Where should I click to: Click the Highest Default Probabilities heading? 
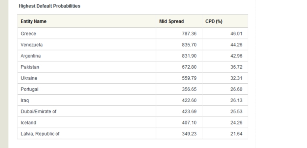click(x=49, y=6)
